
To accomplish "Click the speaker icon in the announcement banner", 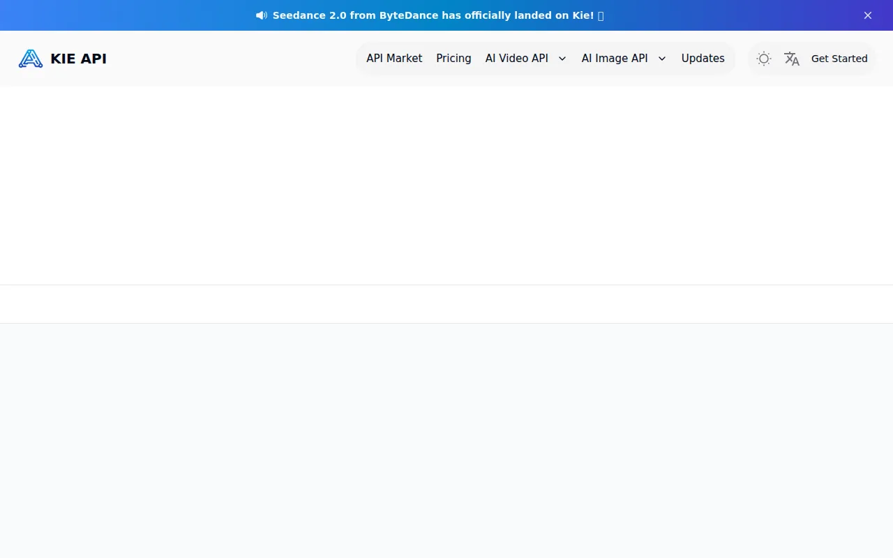I will (261, 15).
